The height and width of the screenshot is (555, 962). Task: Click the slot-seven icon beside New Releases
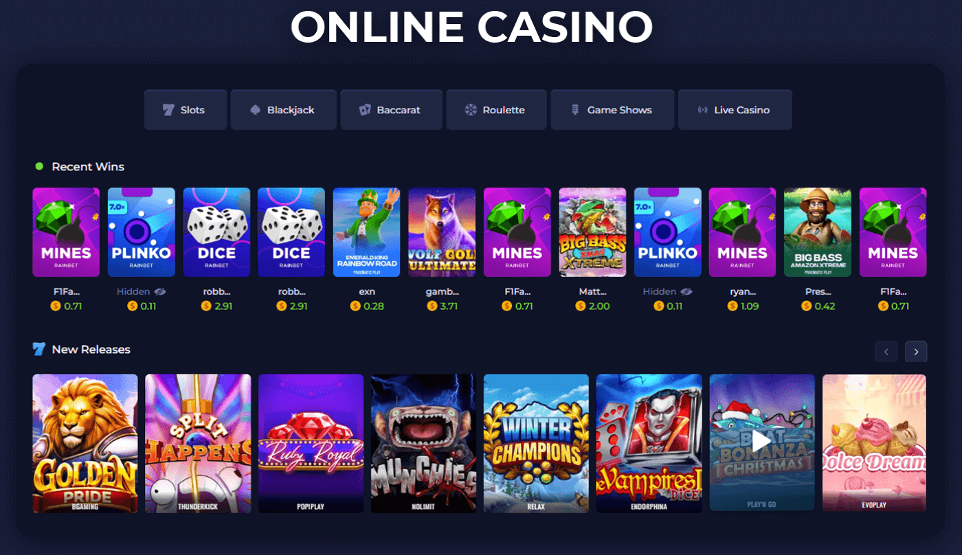39,349
